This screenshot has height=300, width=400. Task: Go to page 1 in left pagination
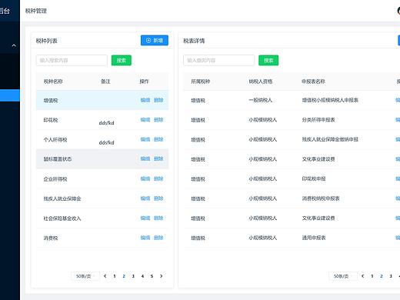pos(115,276)
